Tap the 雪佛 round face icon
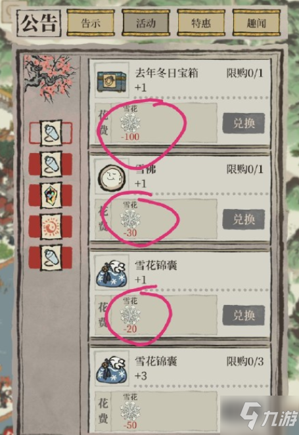The width and height of the screenshot is (299, 435). 112,177
